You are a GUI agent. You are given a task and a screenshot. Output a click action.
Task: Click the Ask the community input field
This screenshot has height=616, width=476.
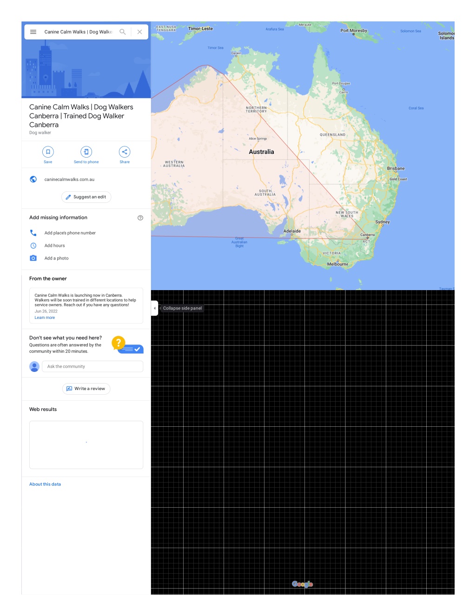93,366
